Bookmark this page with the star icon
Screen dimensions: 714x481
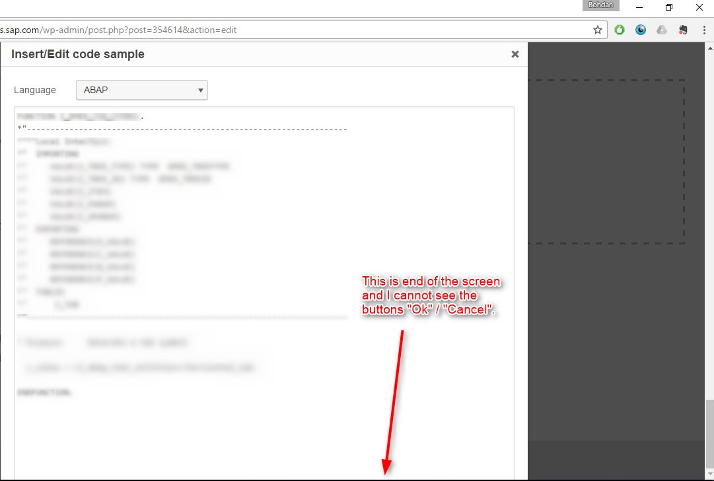click(x=597, y=30)
